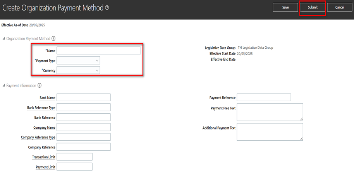Click the Payment Limit input box
Image resolution: width=354 pixels, height=172 pixels.
74,167
